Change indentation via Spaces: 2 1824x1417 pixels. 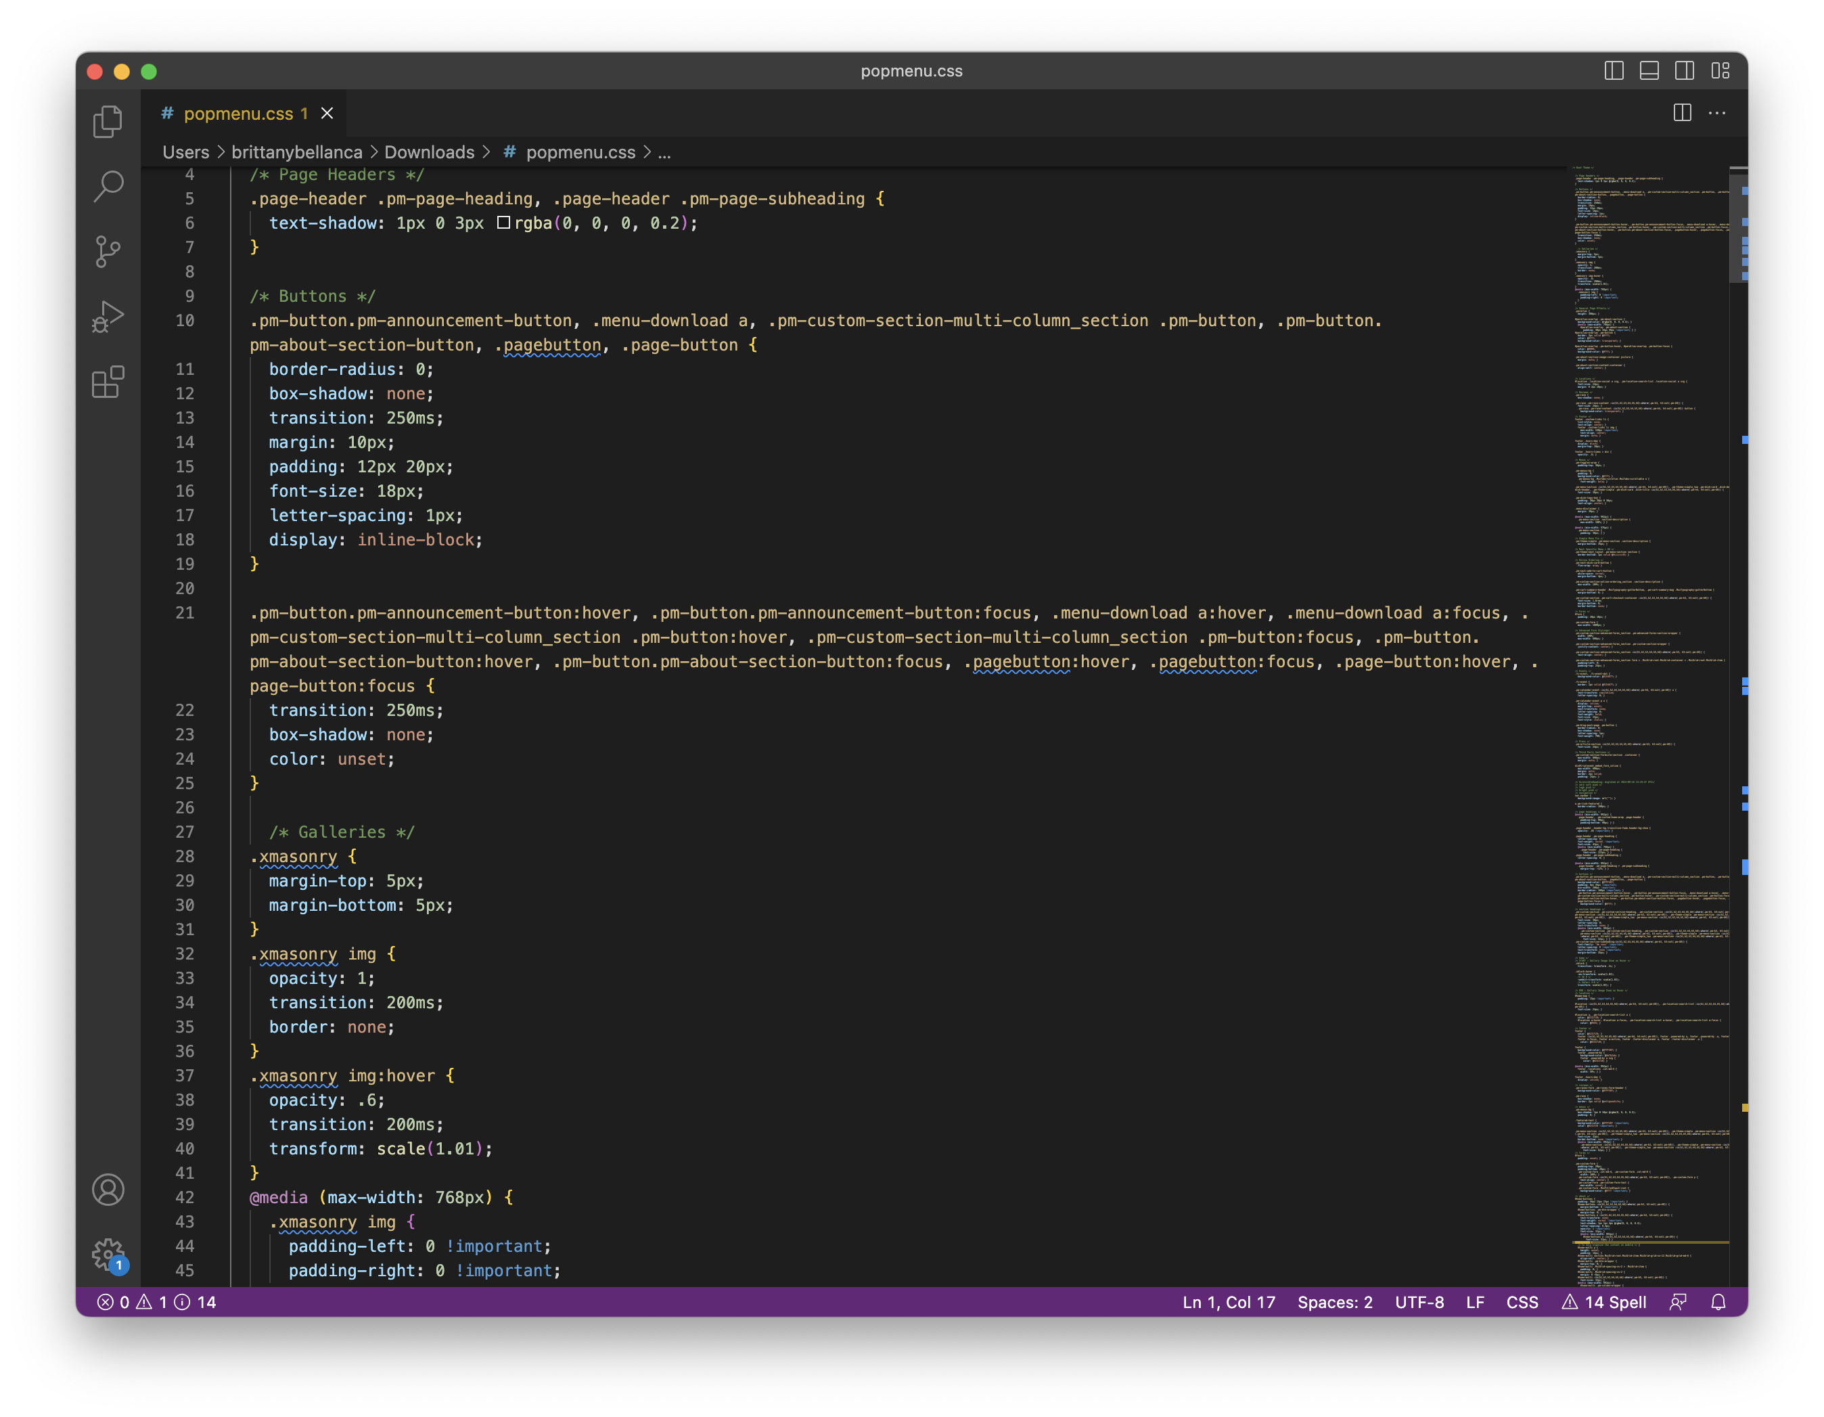(1335, 1302)
